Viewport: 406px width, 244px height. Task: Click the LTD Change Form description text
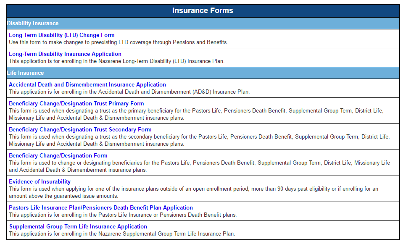(x=118, y=42)
